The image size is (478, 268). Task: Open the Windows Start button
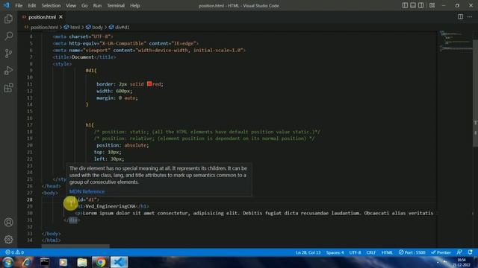pos(7,262)
